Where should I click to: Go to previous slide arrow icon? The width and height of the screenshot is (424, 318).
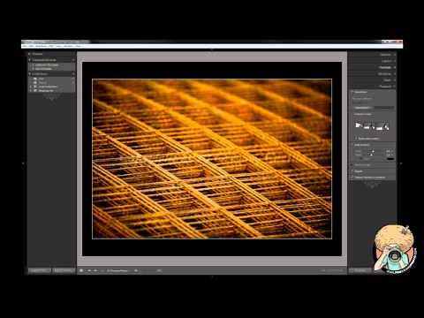click(89, 270)
